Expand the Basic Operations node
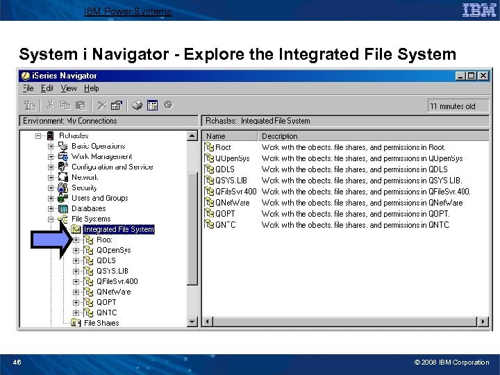 [x=51, y=147]
